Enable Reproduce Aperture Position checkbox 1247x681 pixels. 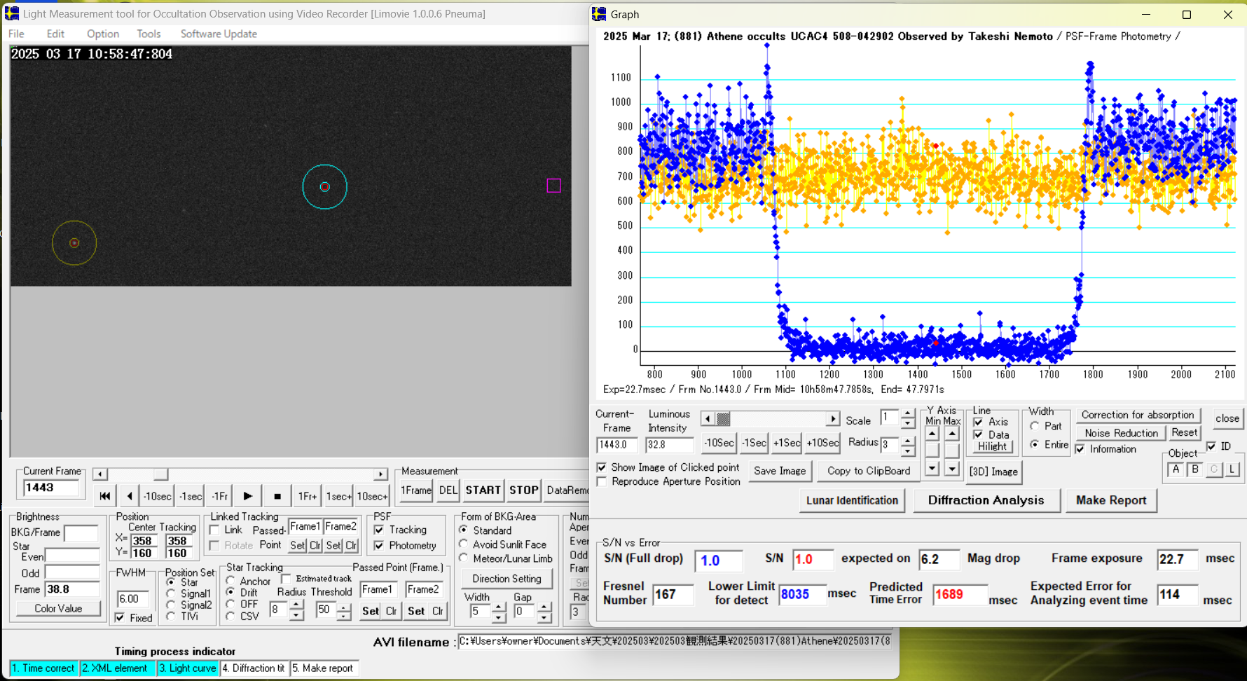point(602,481)
